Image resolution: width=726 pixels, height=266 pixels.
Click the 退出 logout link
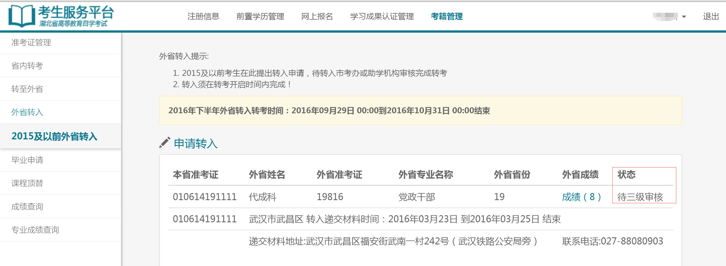pyautogui.click(x=711, y=16)
